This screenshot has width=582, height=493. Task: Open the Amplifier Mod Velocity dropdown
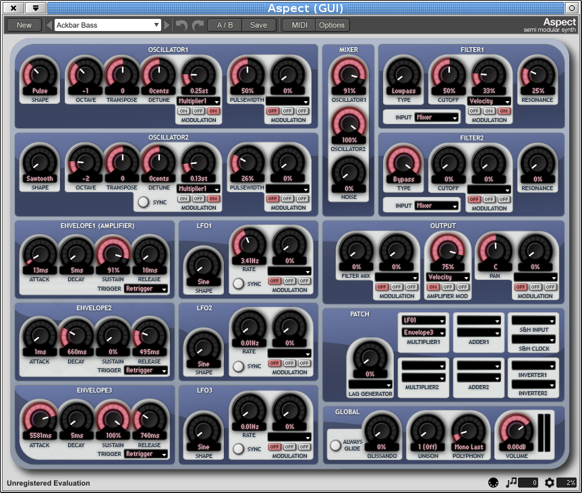click(448, 277)
